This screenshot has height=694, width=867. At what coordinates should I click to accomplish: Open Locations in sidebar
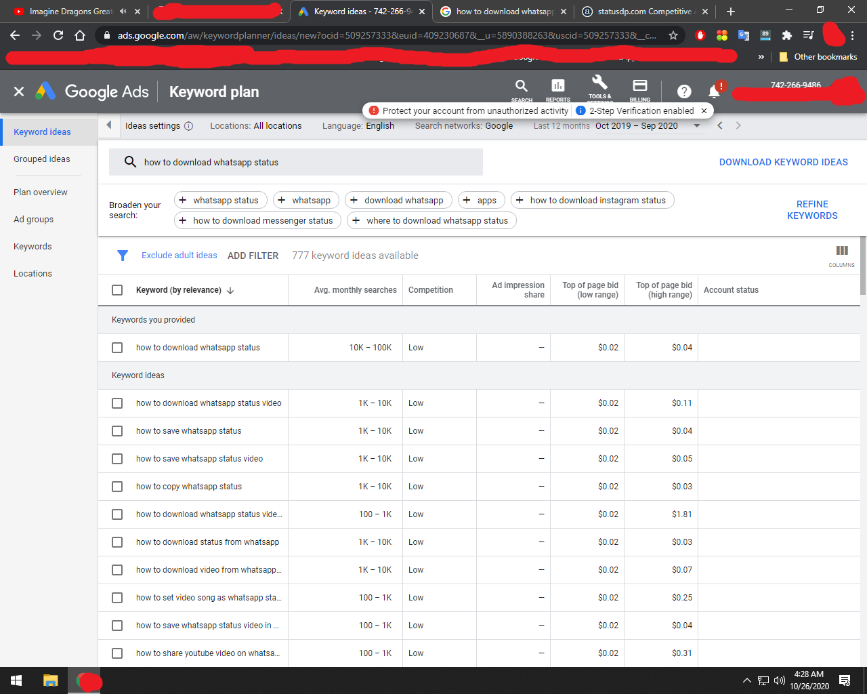pyautogui.click(x=49, y=274)
